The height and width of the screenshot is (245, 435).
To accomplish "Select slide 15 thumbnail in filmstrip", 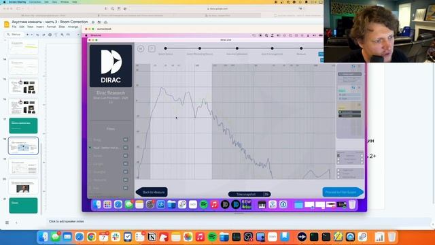I will tap(23, 86).
